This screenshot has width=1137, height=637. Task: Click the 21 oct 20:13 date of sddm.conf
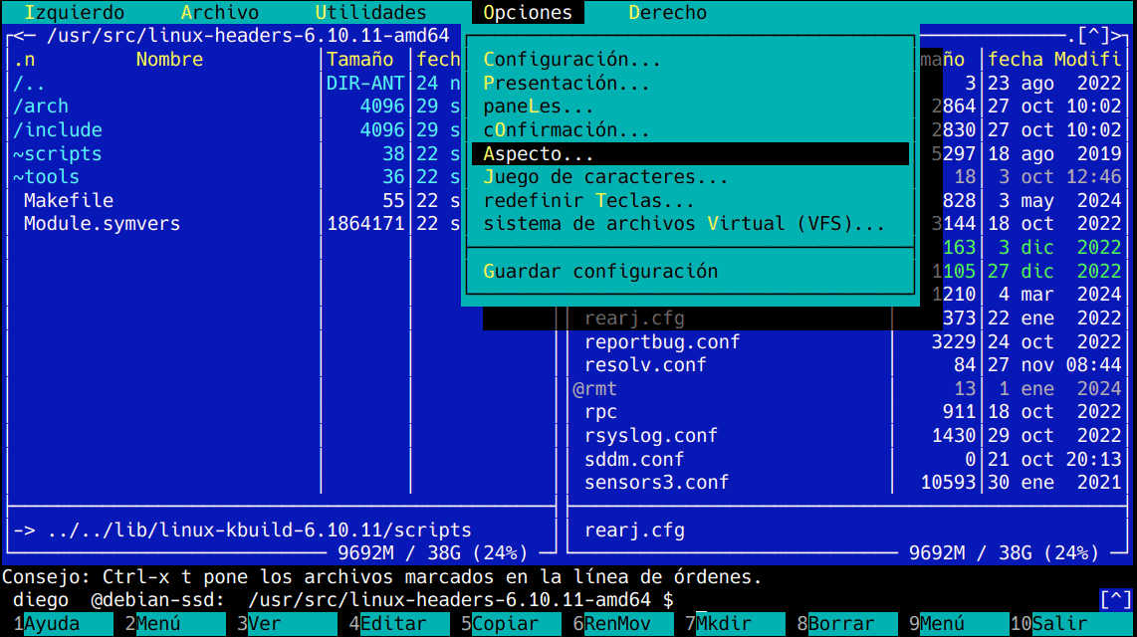pyautogui.click(x=1054, y=459)
